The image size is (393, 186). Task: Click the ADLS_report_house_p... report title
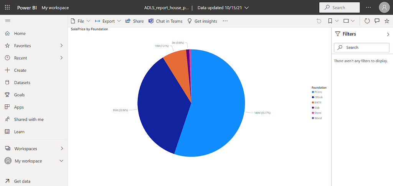click(x=167, y=8)
